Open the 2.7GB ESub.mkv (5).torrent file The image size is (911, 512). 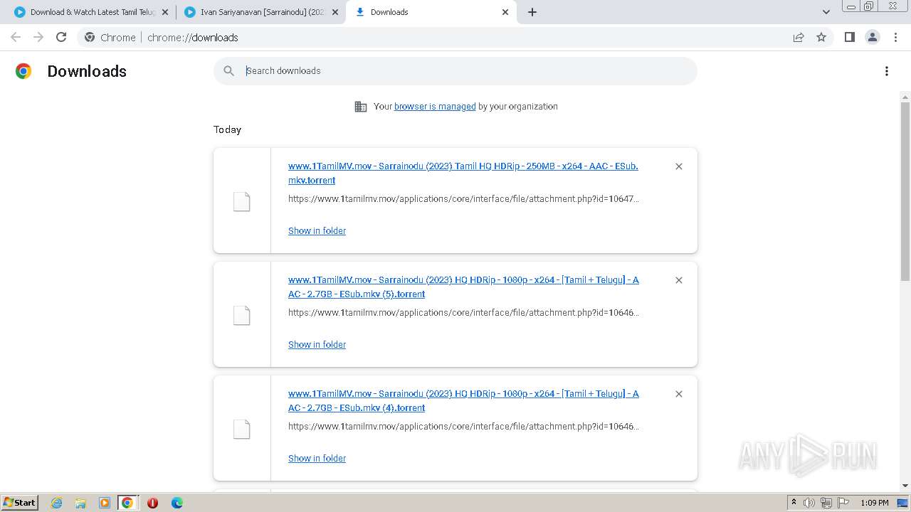(x=463, y=287)
